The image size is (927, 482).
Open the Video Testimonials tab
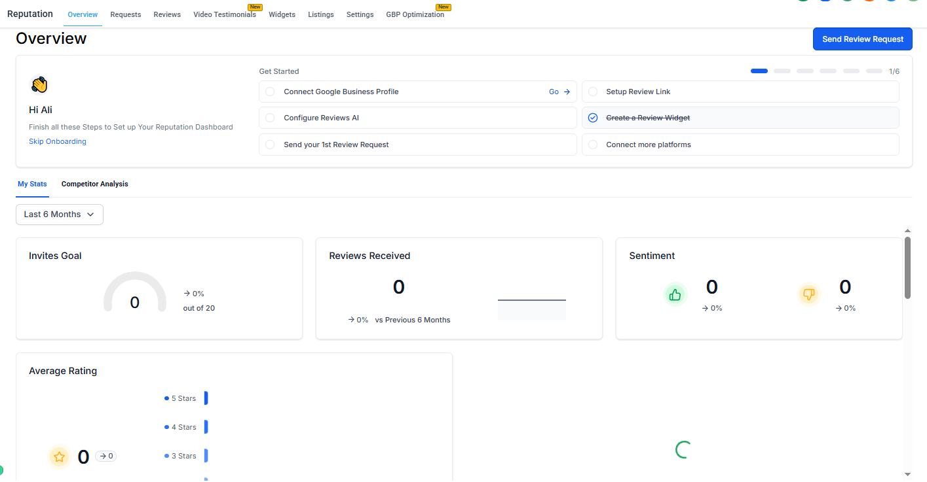tap(224, 14)
